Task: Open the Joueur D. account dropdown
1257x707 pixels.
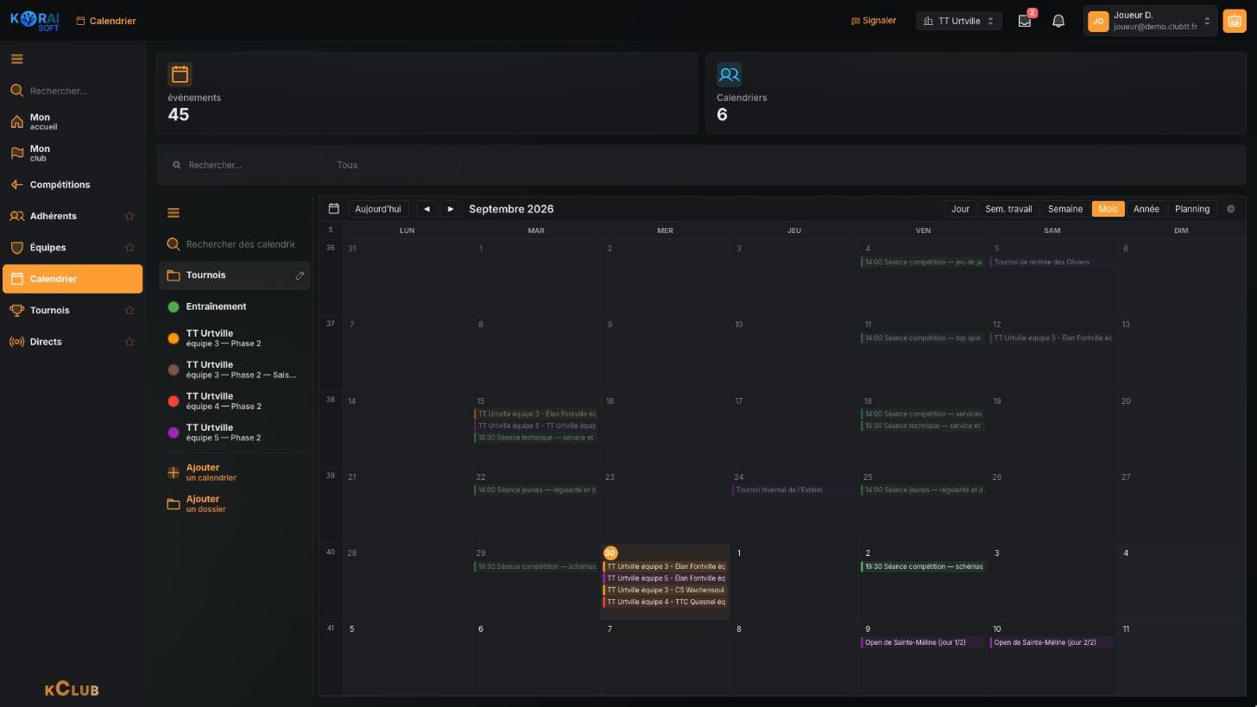Action: click(1150, 21)
